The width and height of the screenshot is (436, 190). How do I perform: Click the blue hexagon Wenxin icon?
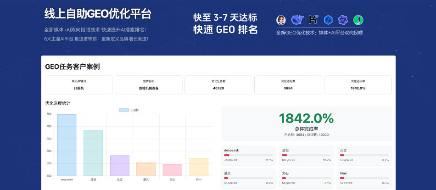(x=328, y=20)
